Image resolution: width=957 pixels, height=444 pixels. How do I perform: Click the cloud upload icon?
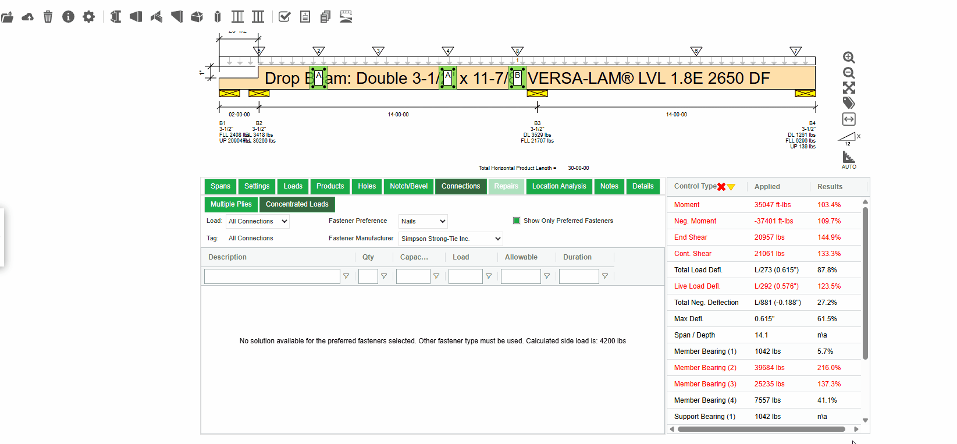(x=27, y=17)
